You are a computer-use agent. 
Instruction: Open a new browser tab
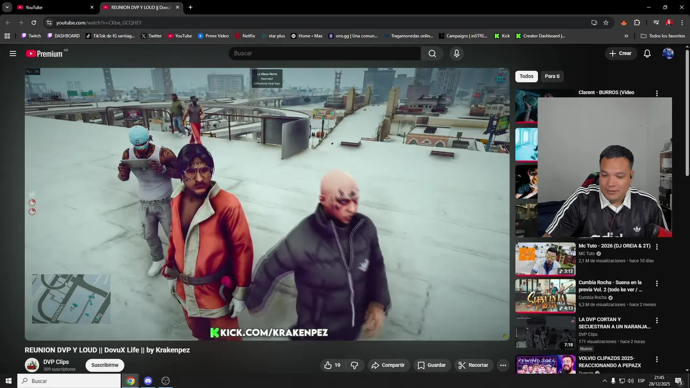(190, 8)
